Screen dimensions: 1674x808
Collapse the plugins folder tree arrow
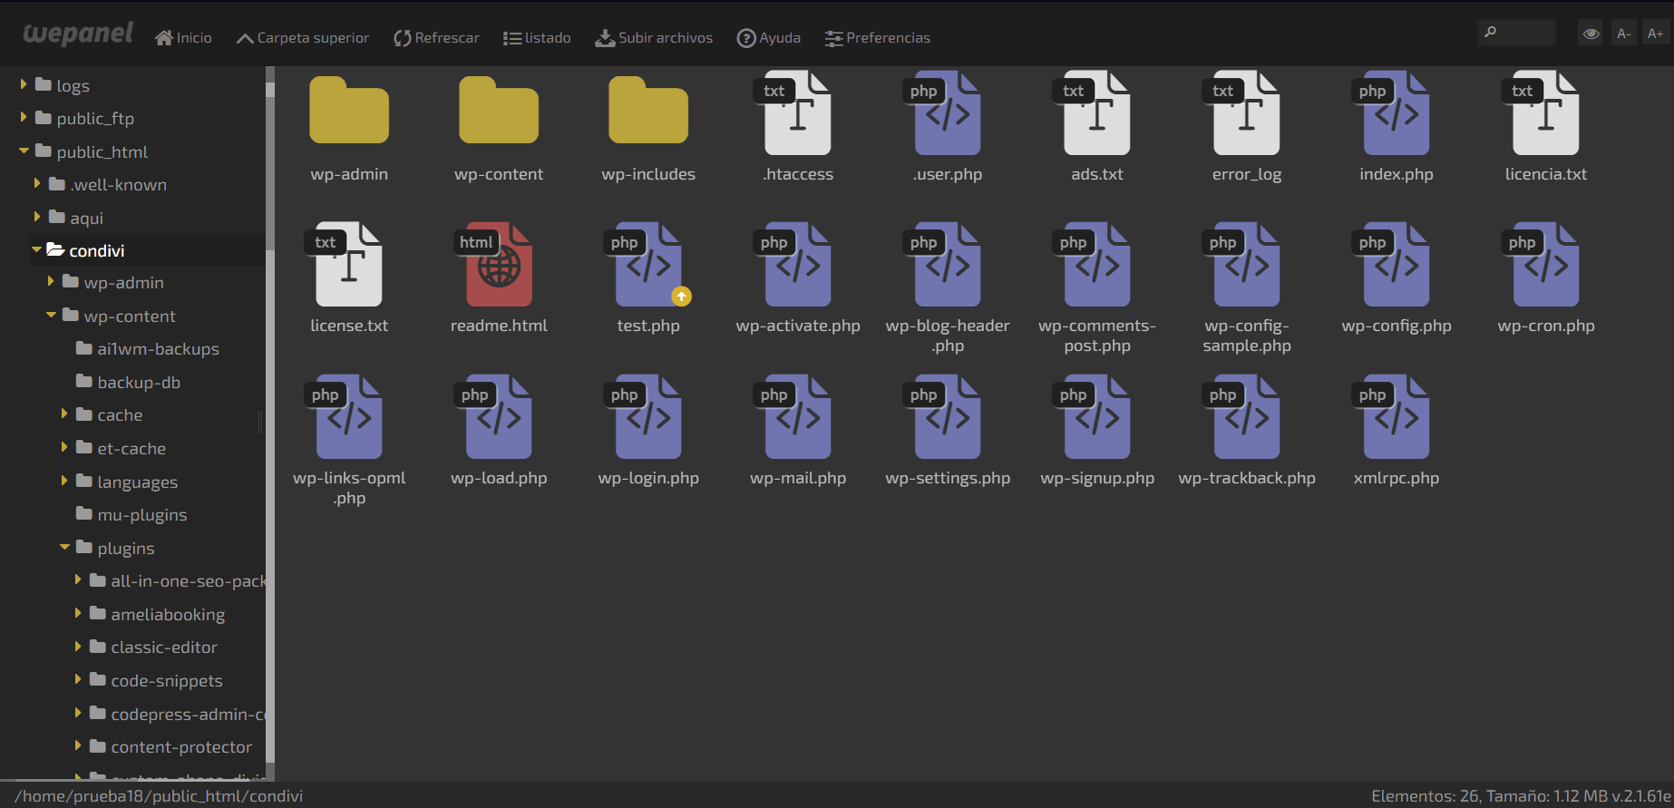click(x=64, y=548)
